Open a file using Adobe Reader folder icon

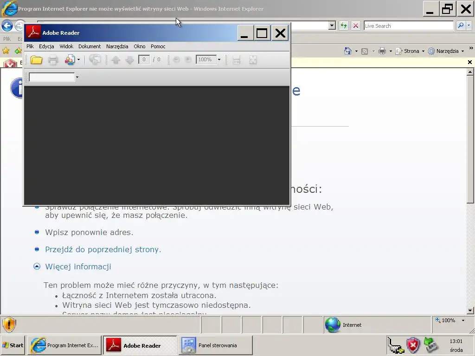36,60
